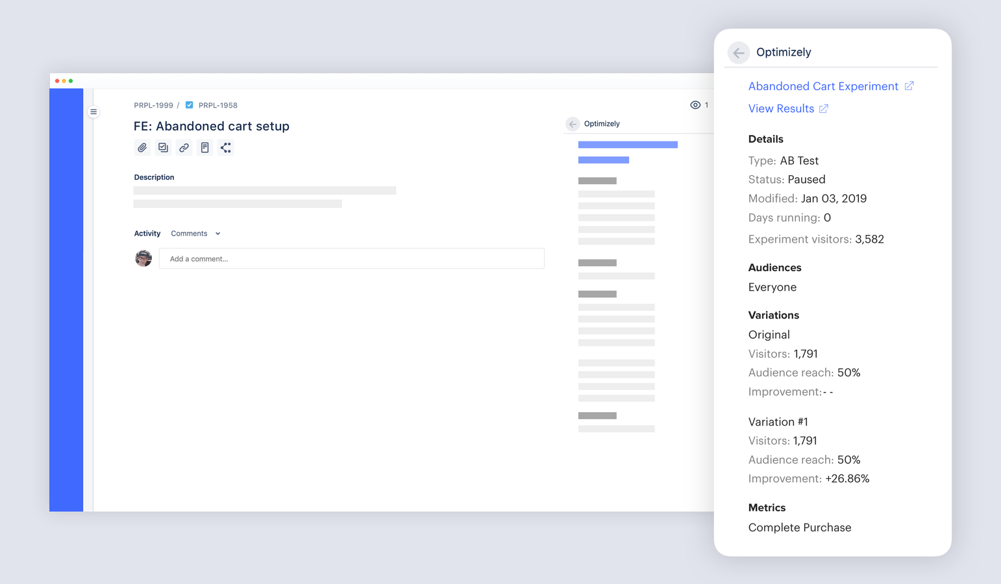
Task: Open PRPL-1958 breadcrumb link
Action: (218, 105)
